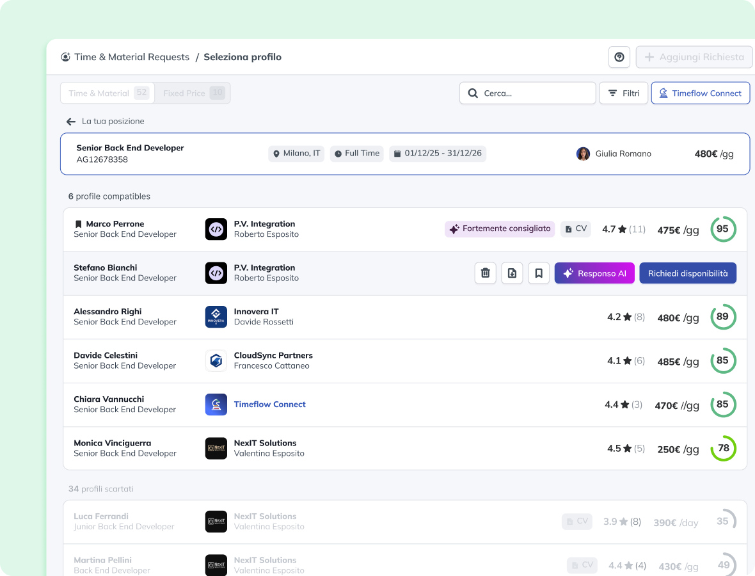Click the P.V. Integration logo for Marco Perrone

(216, 229)
